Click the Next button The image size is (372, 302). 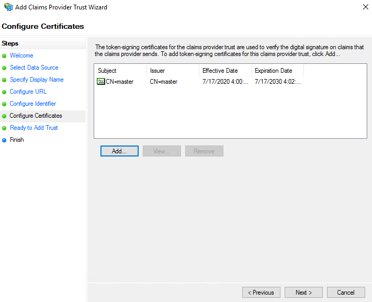click(303, 293)
